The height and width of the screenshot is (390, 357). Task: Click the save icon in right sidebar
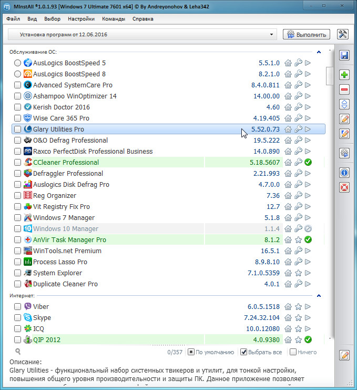(344, 55)
